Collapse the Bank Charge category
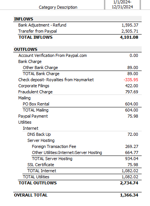This screenshot has height=206, width=150. coord(30,61)
